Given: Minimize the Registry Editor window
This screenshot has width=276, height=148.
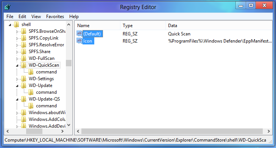Looking at the screenshot, I should (x=241, y=5).
